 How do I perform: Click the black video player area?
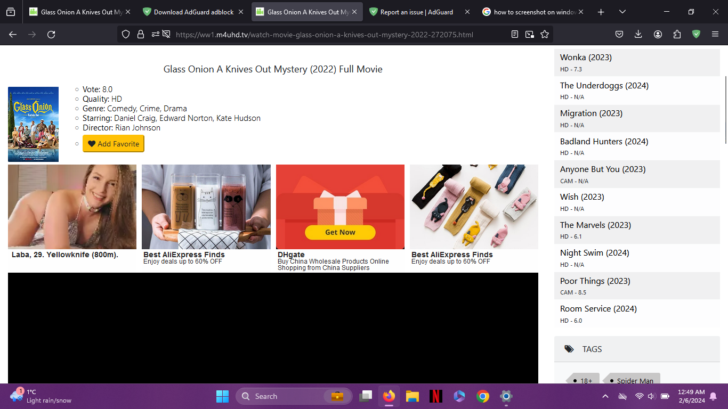pos(273,328)
